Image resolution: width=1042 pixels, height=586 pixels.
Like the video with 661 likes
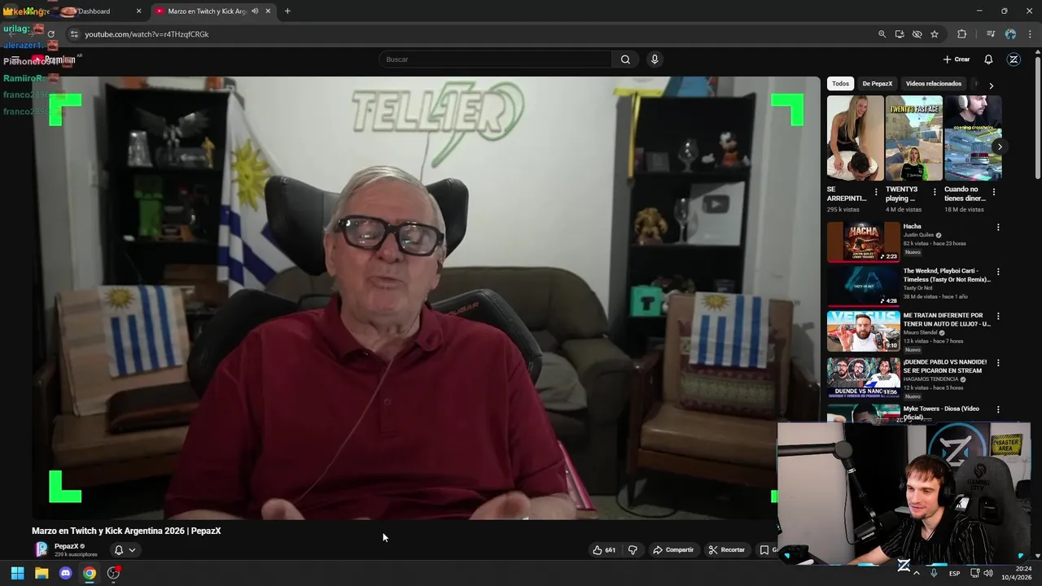pos(604,550)
